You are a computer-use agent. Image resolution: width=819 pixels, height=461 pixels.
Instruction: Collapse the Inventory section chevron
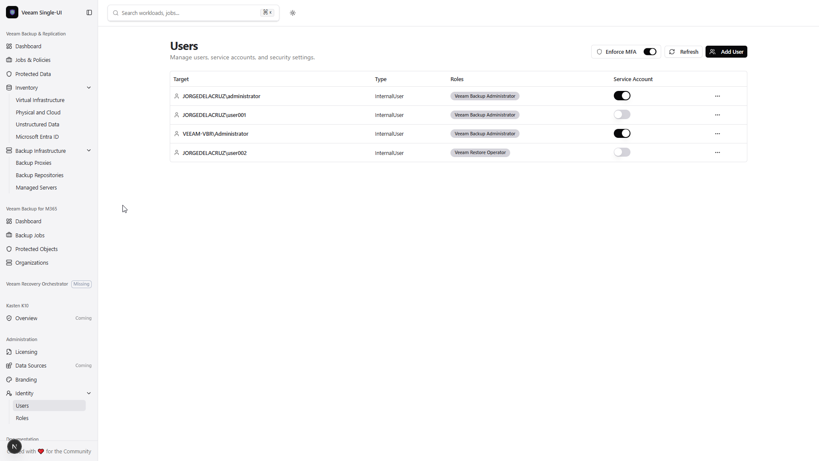pyautogui.click(x=89, y=88)
